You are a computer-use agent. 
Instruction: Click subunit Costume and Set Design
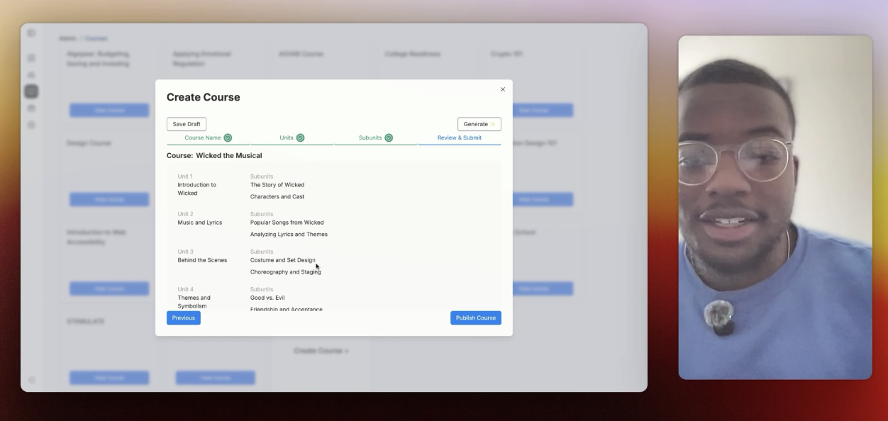click(x=283, y=260)
